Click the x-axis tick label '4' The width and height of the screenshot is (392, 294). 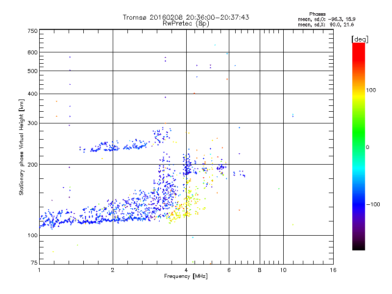(186, 270)
